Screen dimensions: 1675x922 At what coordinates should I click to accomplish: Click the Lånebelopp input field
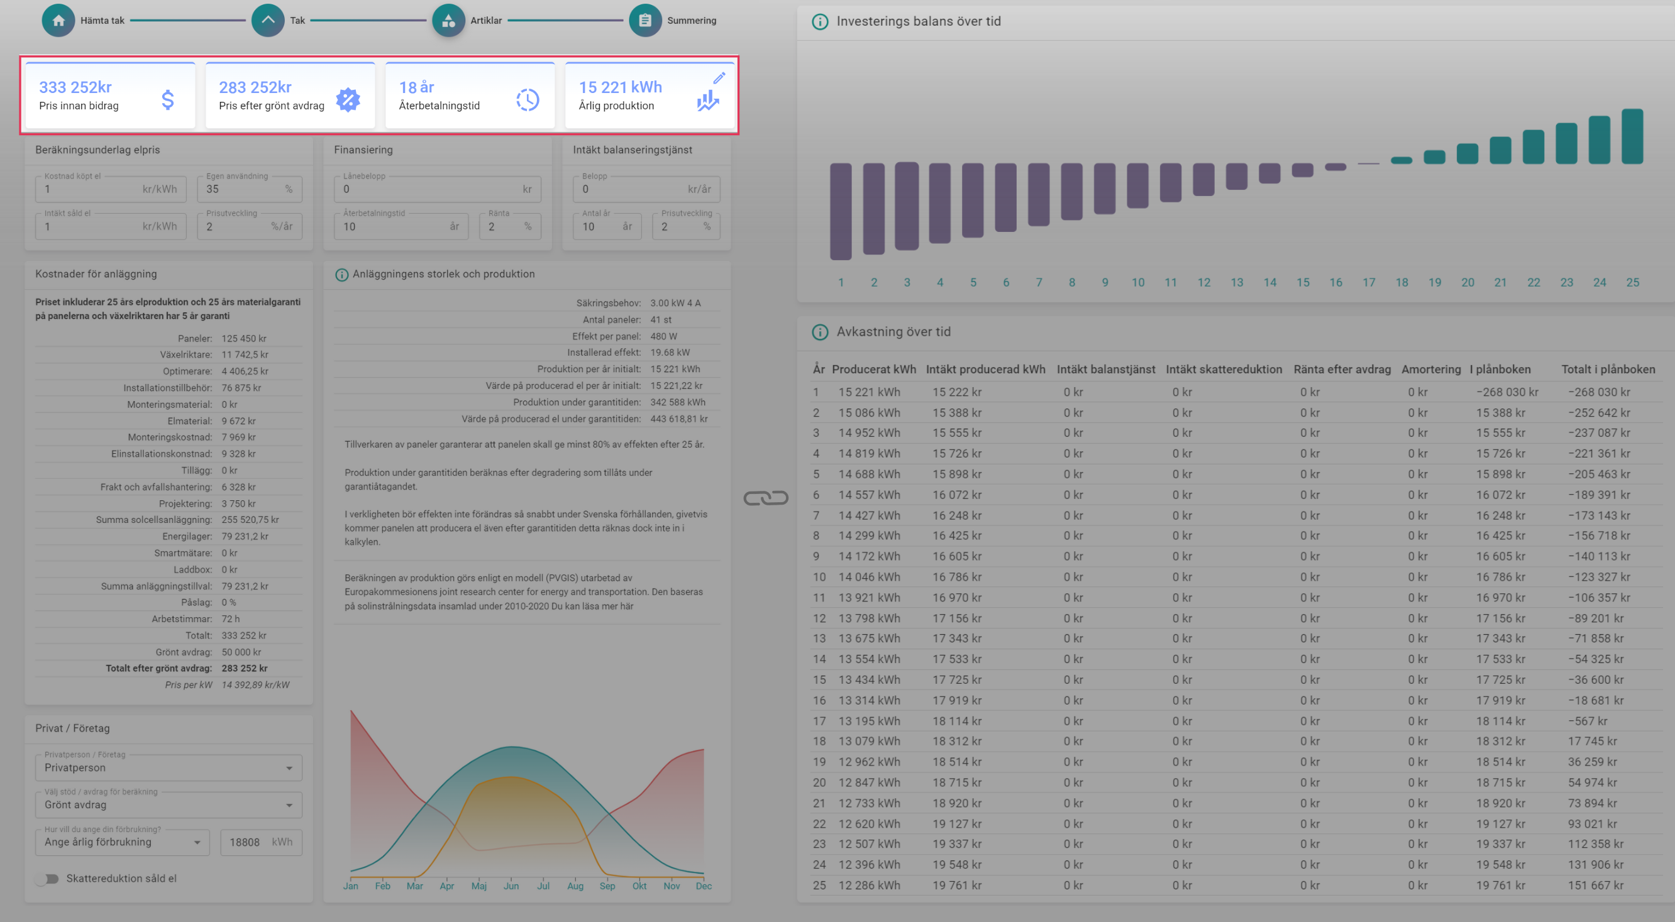coord(438,189)
